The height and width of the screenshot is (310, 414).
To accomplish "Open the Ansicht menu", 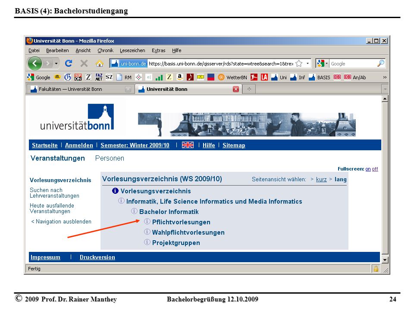I will [83, 50].
